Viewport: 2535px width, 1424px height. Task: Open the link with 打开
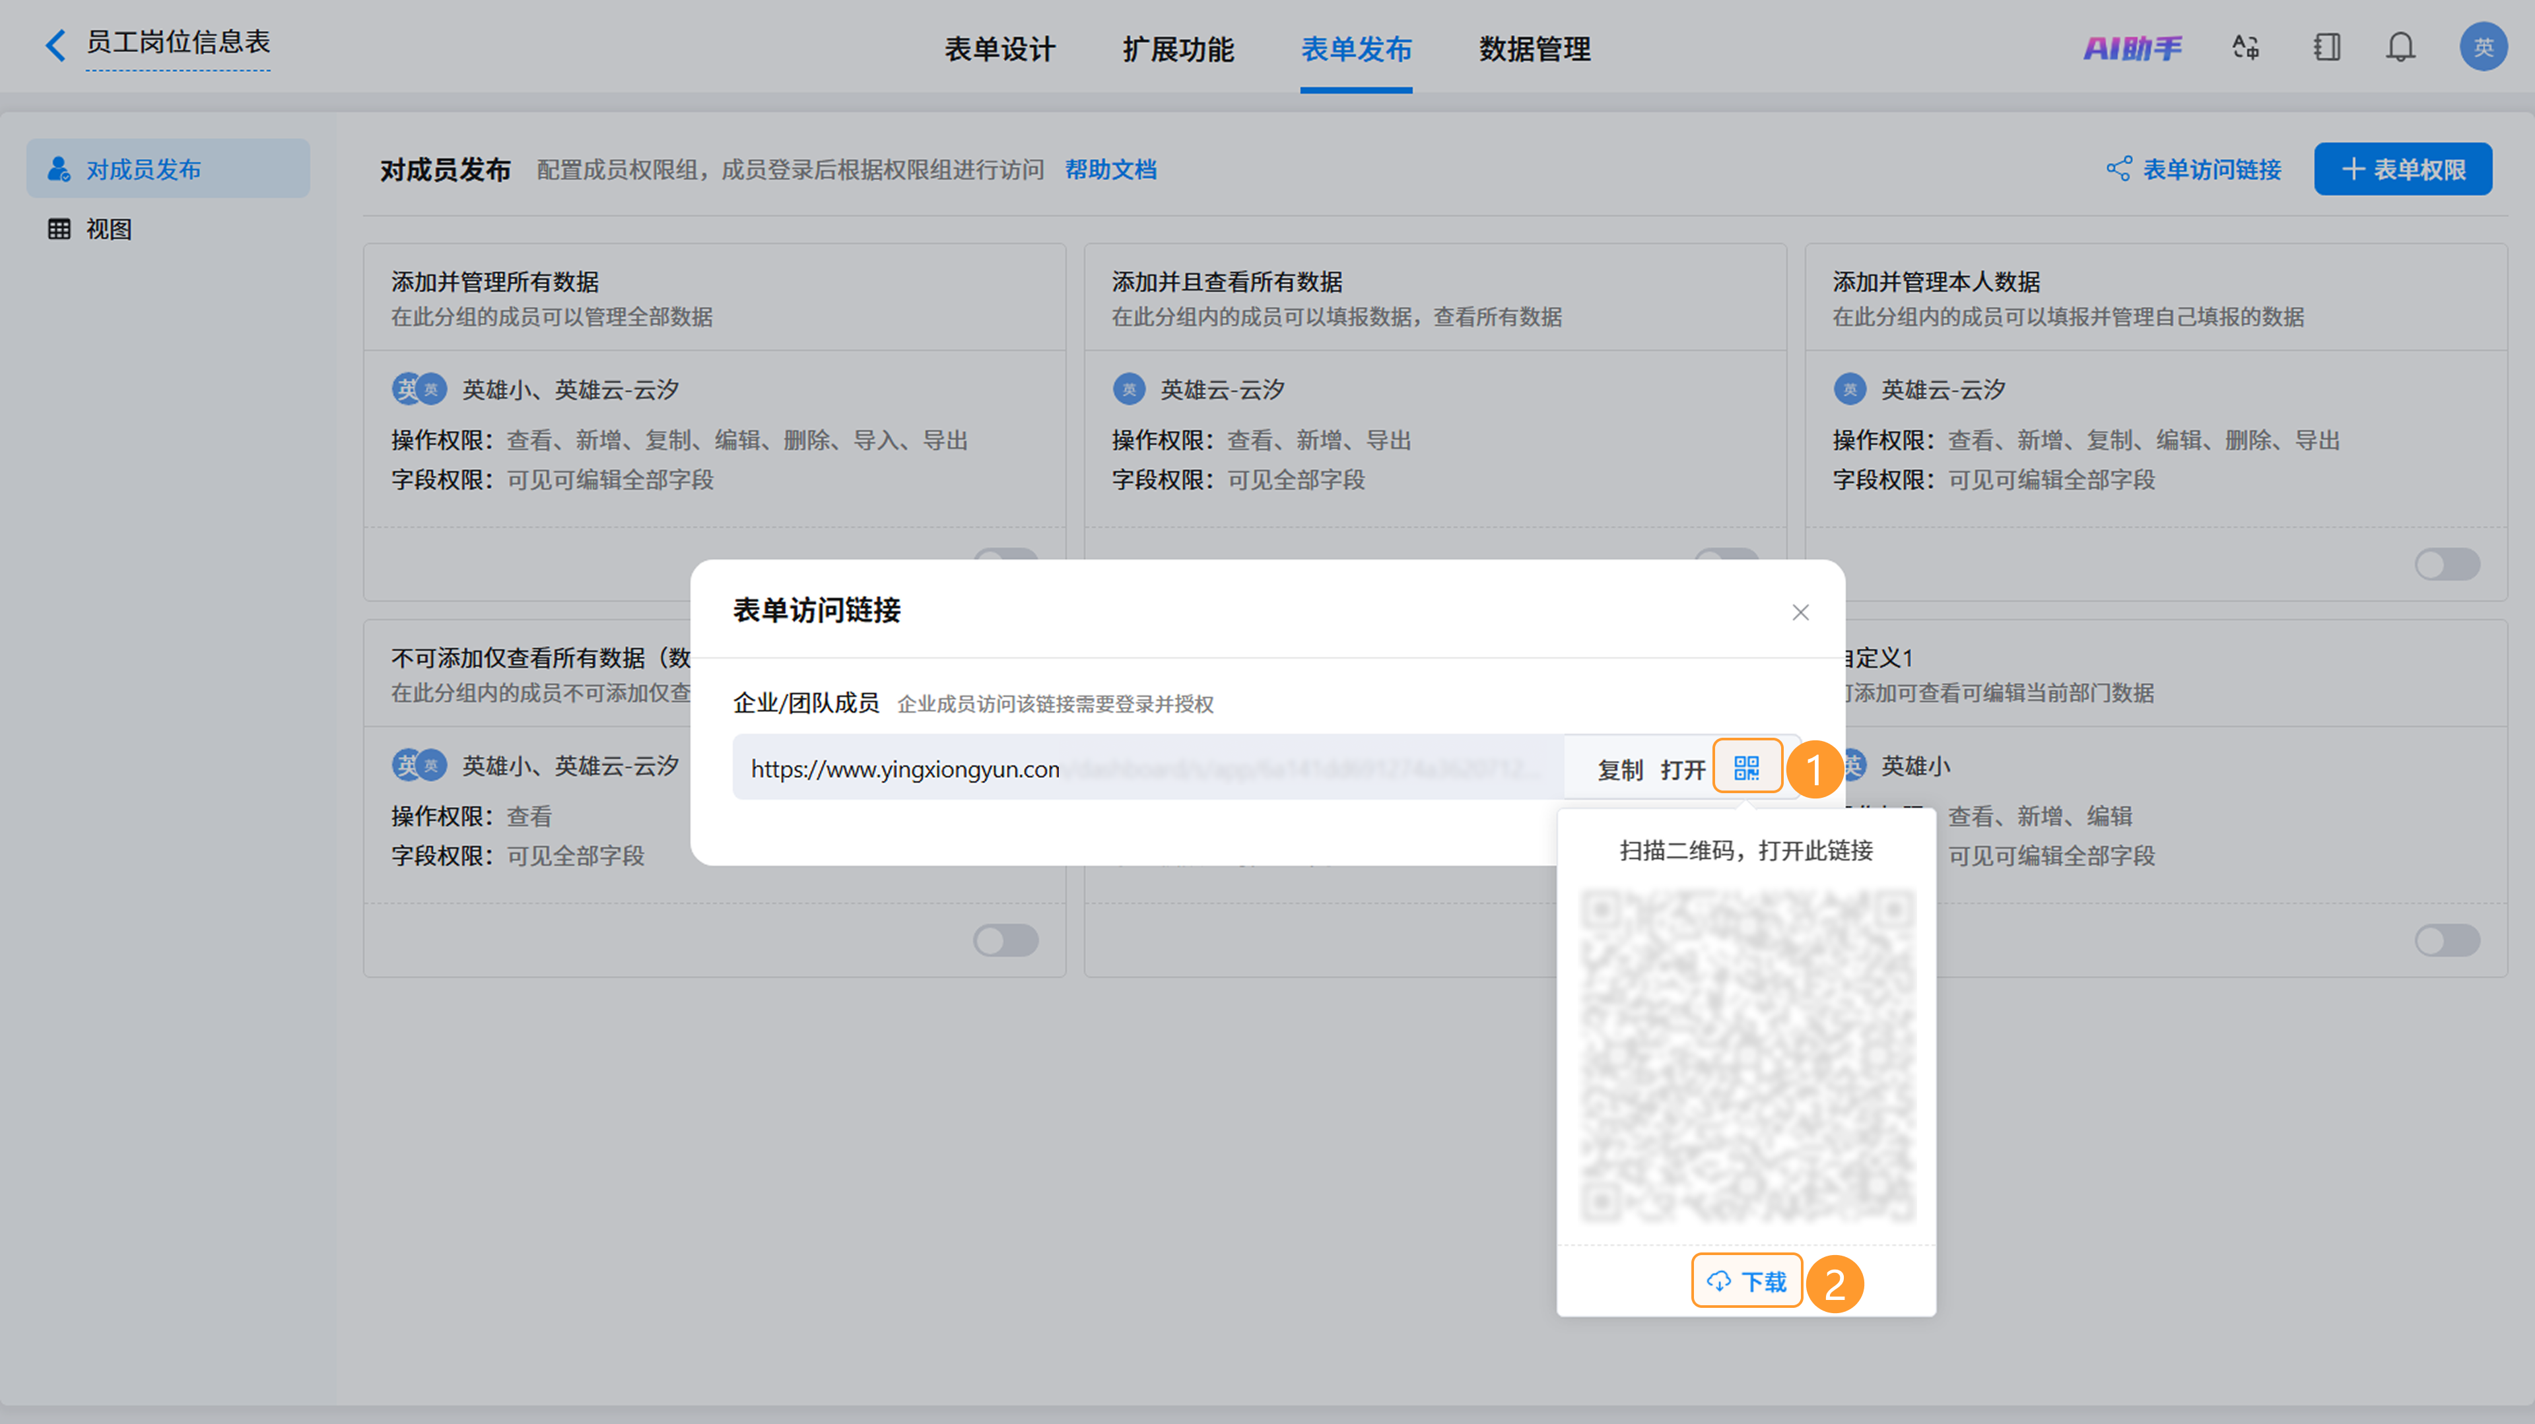point(1683,770)
